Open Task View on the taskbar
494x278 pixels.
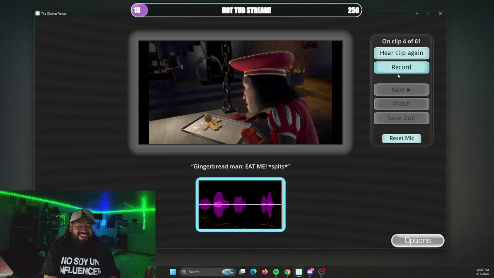pos(242,272)
